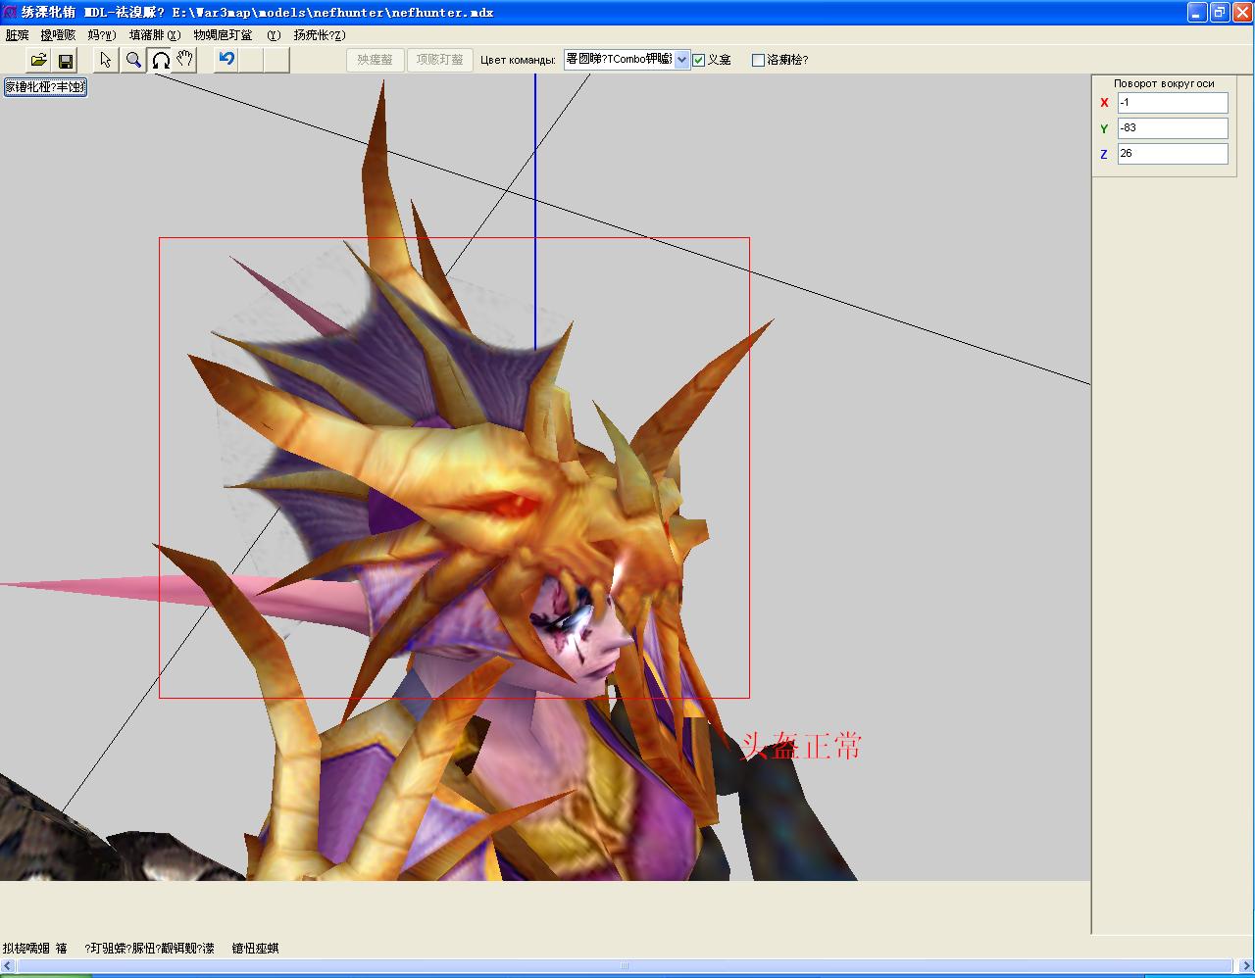Select the magnifier zoom tool
Viewport: 1255px width, 978px height.
pos(133,60)
